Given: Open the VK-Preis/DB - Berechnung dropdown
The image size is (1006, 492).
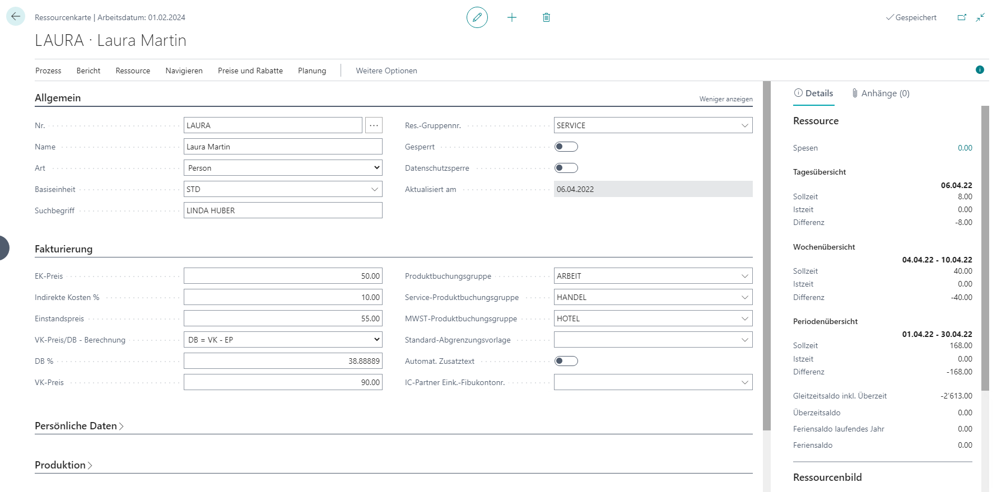Looking at the screenshot, I should point(283,340).
